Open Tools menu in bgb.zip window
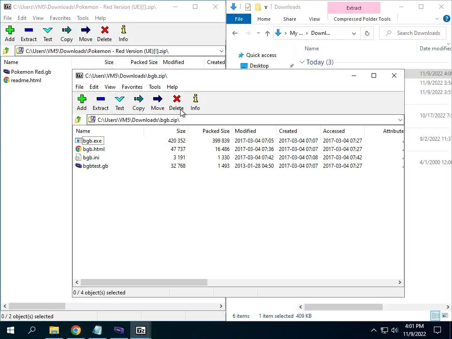 pyautogui.click(x=154, y=87)
